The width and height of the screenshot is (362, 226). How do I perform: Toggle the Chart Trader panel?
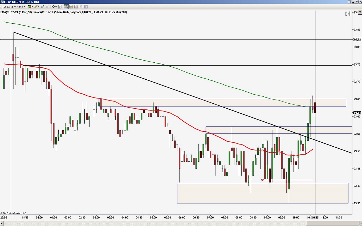(x=66, y=7)
